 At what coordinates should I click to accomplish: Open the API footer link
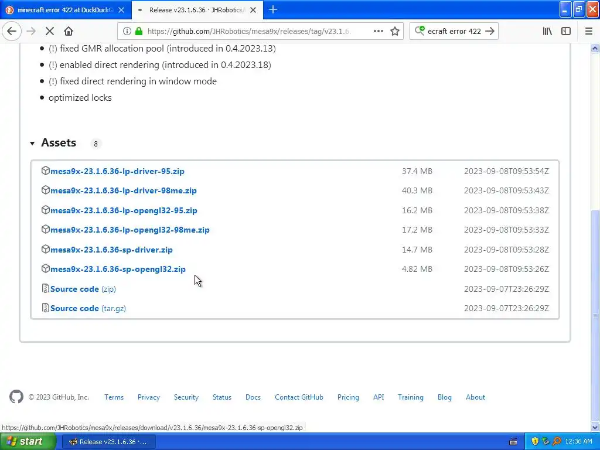pos(379,397)
